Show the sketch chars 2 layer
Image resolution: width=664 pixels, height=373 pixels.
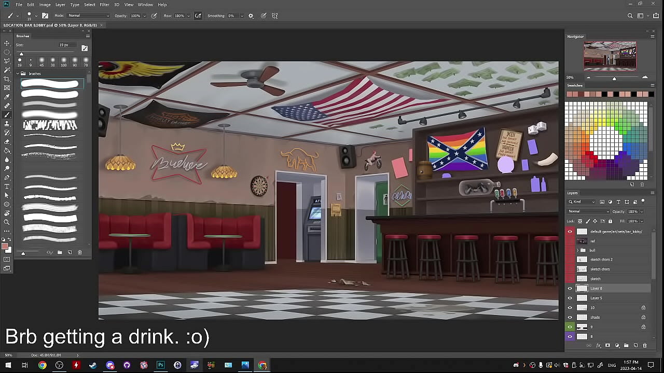coord(570,260)
